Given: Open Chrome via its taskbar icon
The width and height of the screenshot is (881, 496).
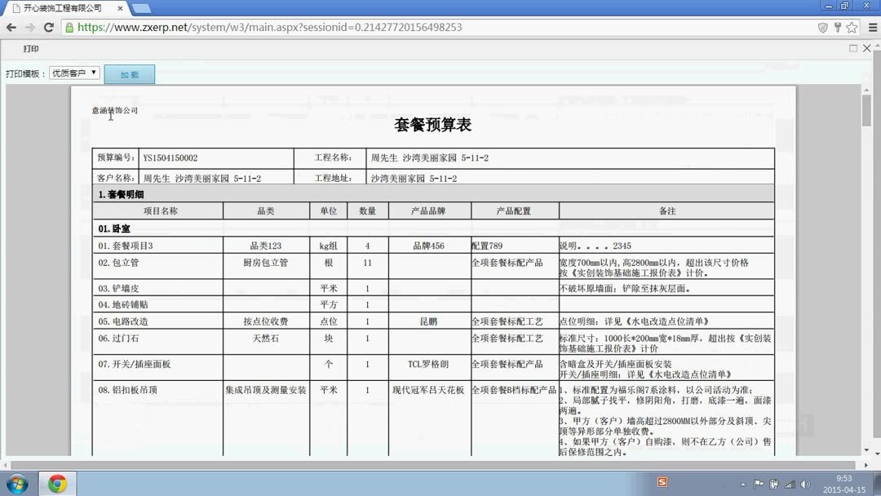Looking at the screenshot, I should point(56,482).
